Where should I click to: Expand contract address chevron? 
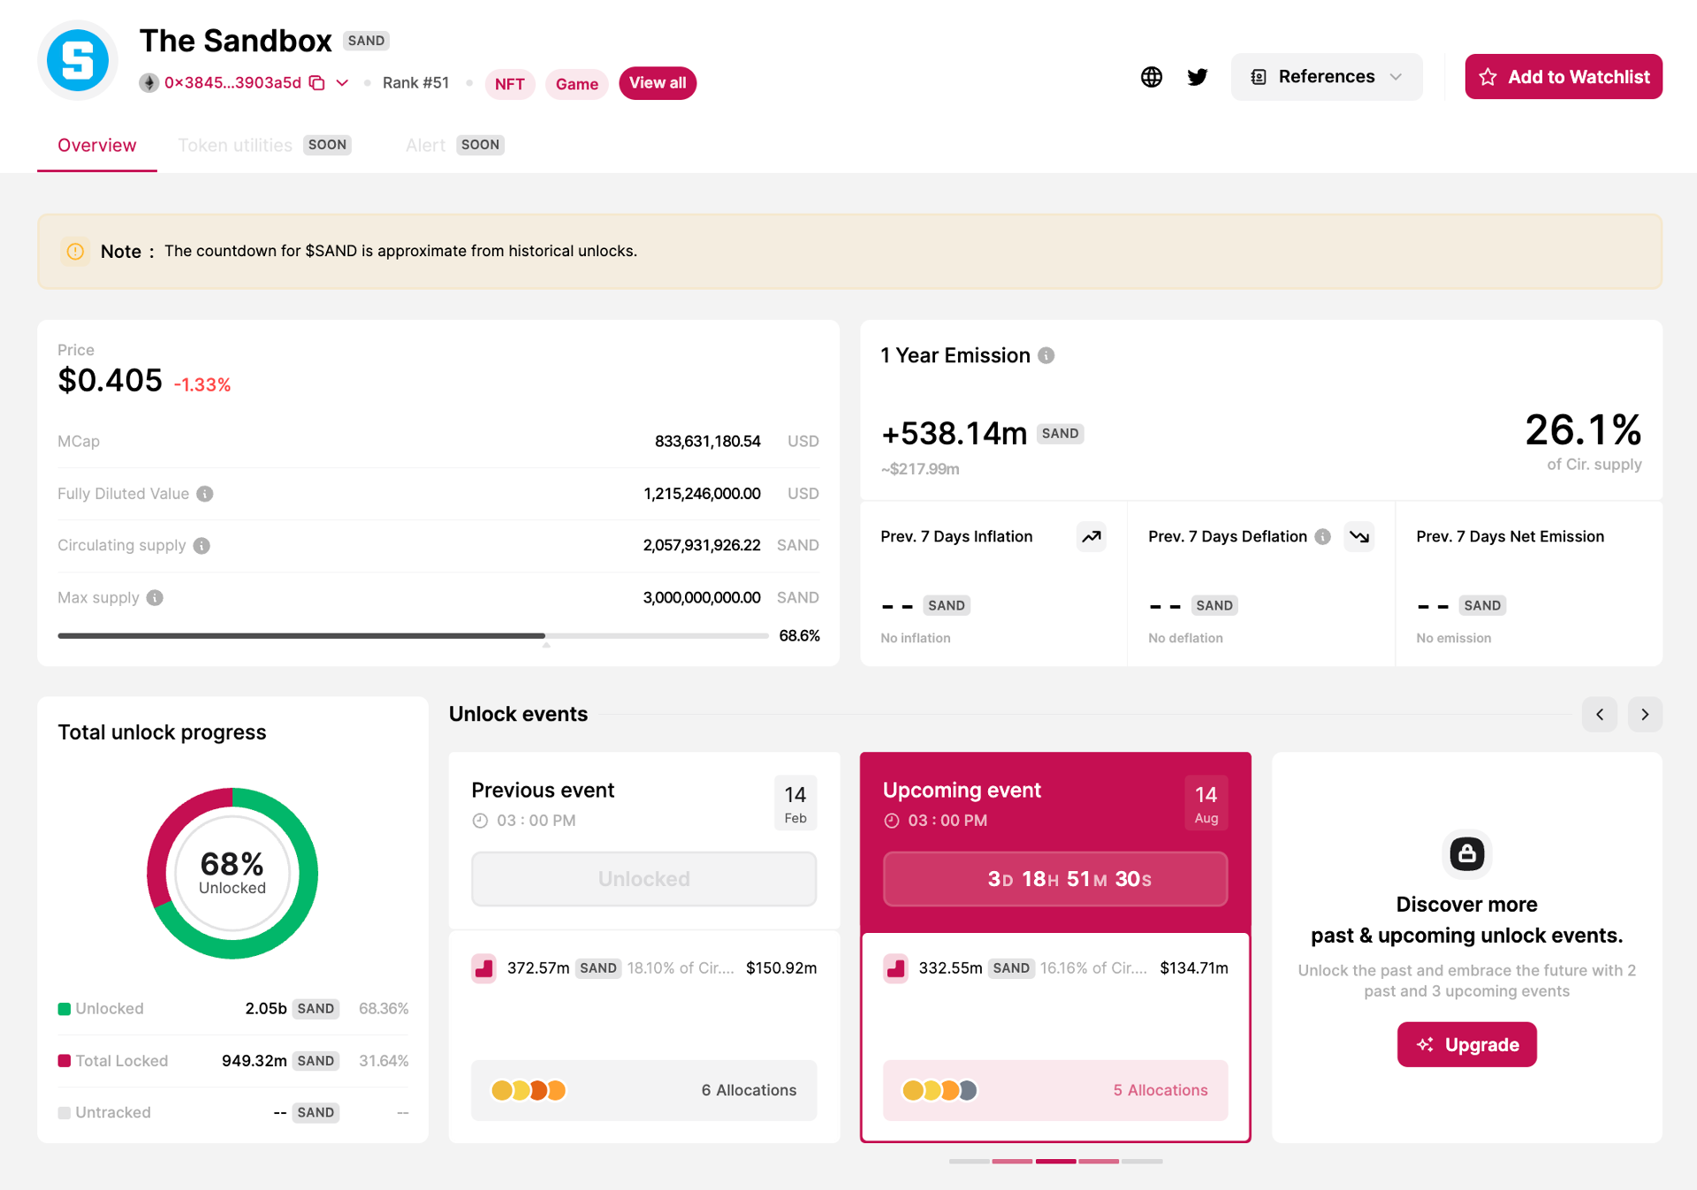point(342,83)
